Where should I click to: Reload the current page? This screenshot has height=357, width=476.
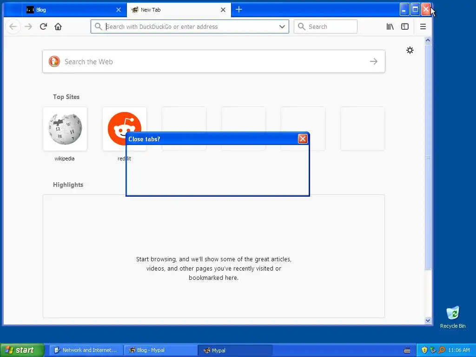[x=43, y=26]
